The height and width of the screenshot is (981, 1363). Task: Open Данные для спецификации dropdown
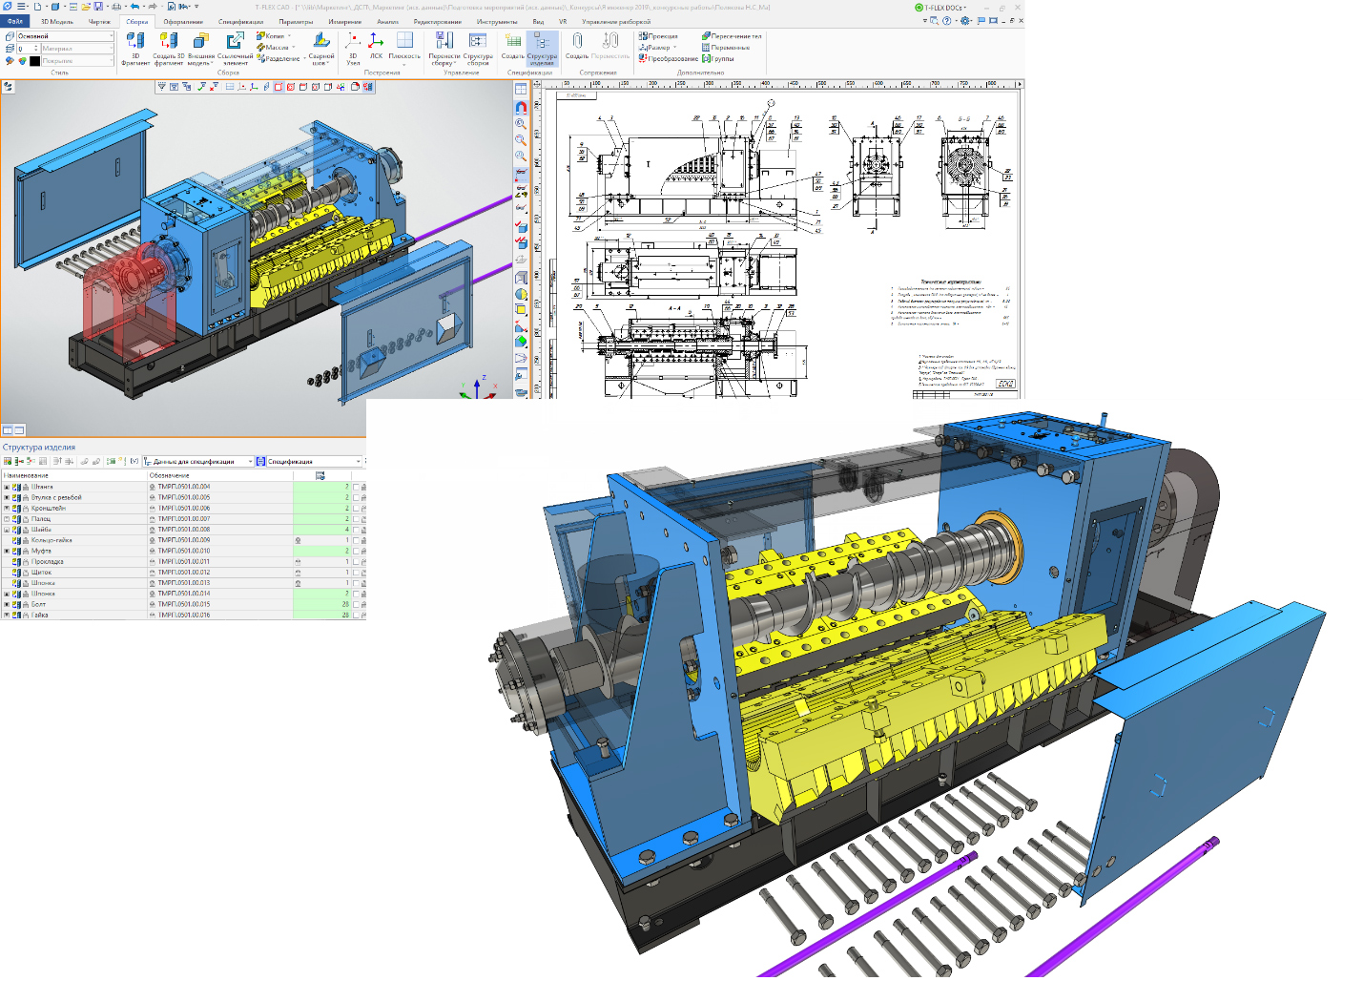pyautogui.click(x=198, y=461)
